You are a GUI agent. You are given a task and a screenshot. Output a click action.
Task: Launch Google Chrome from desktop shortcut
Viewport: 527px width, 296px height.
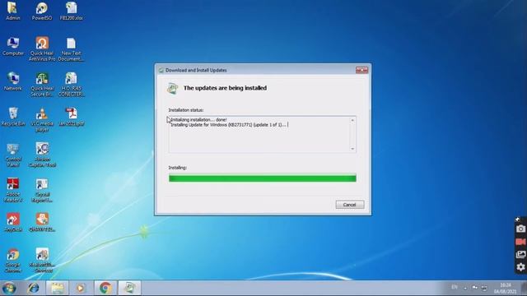pos(13,261)
